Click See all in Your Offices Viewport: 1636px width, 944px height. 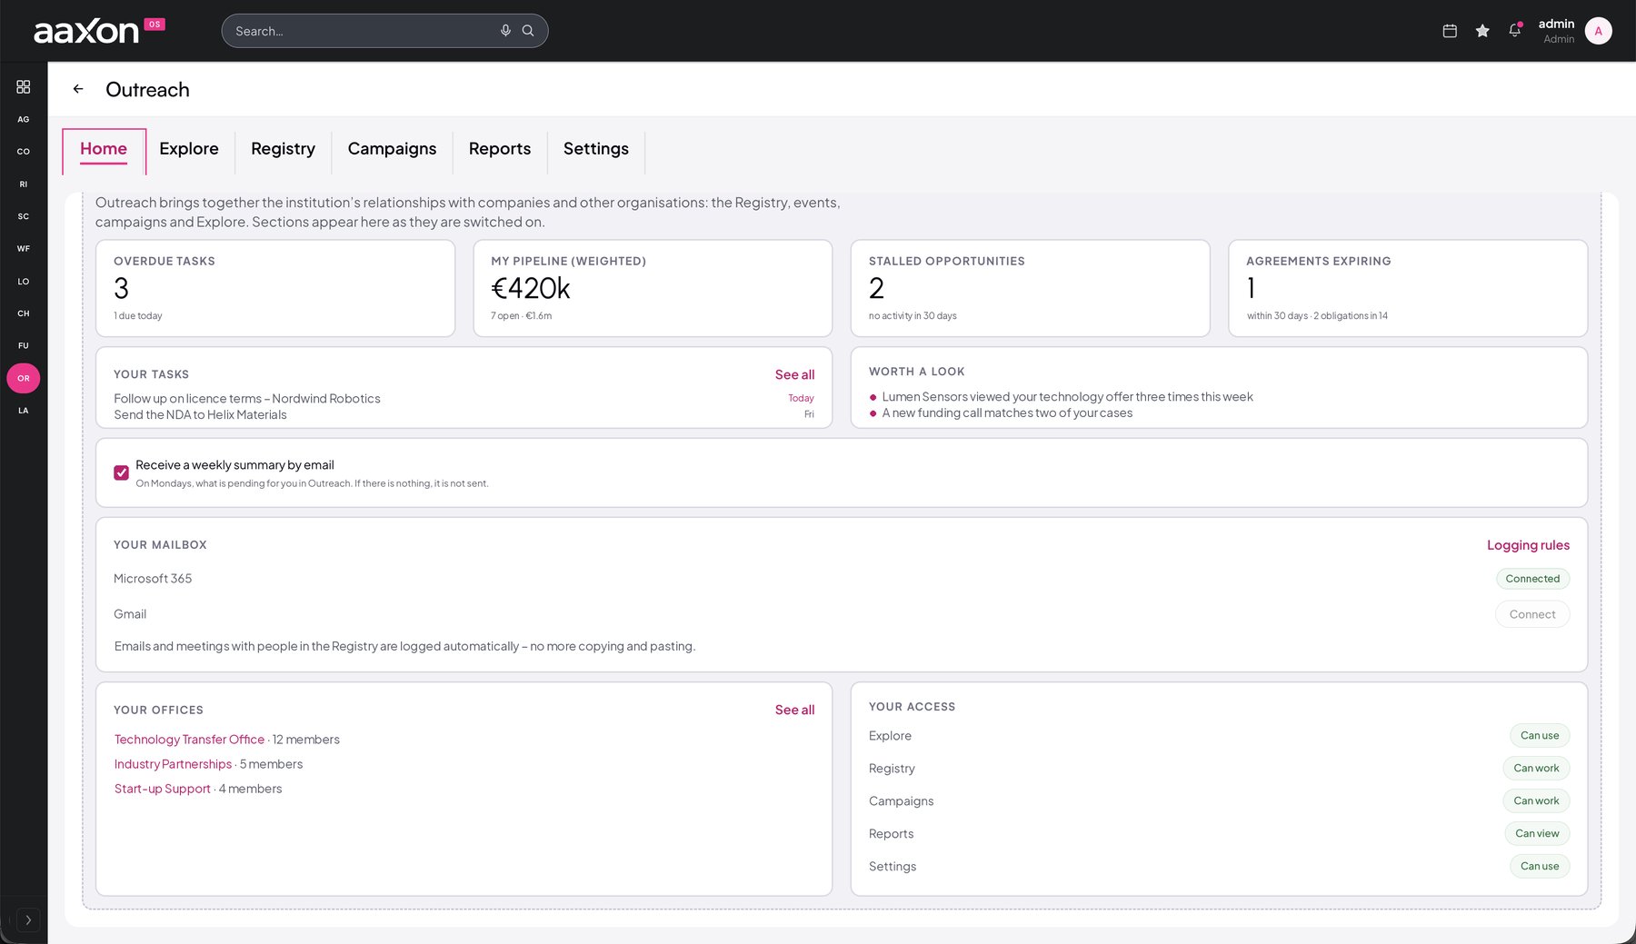pyautogui.click(x=794, y=710)
